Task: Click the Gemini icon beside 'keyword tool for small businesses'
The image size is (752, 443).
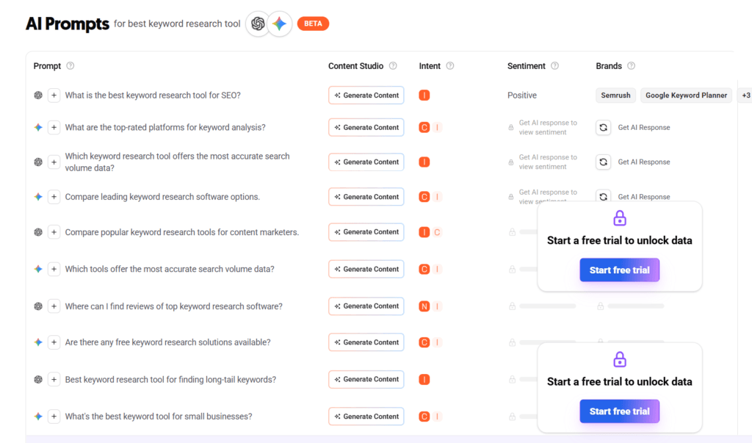Action: point(38,417)
